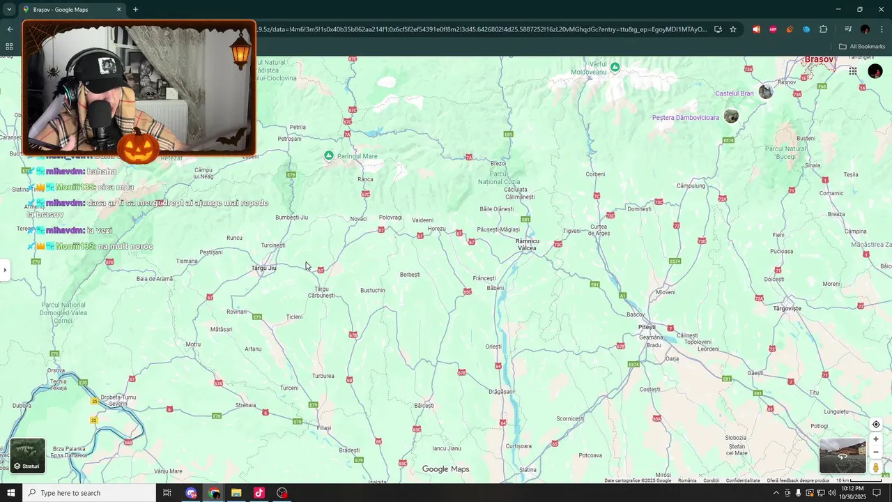Go back to the previous page
This screenshot has width=892, height=502.
tap(10, 29)
